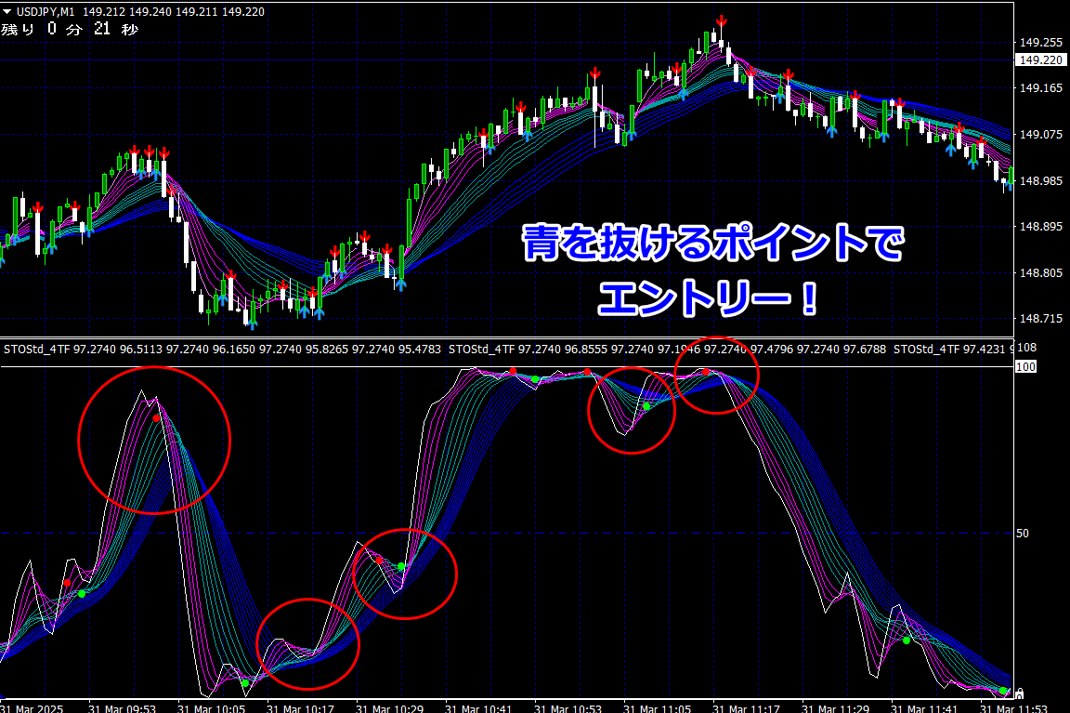The height and width of the screenshot is (713, 1070).
Task: Click the 31 Mar 10:17 time label
Action: 300,708
